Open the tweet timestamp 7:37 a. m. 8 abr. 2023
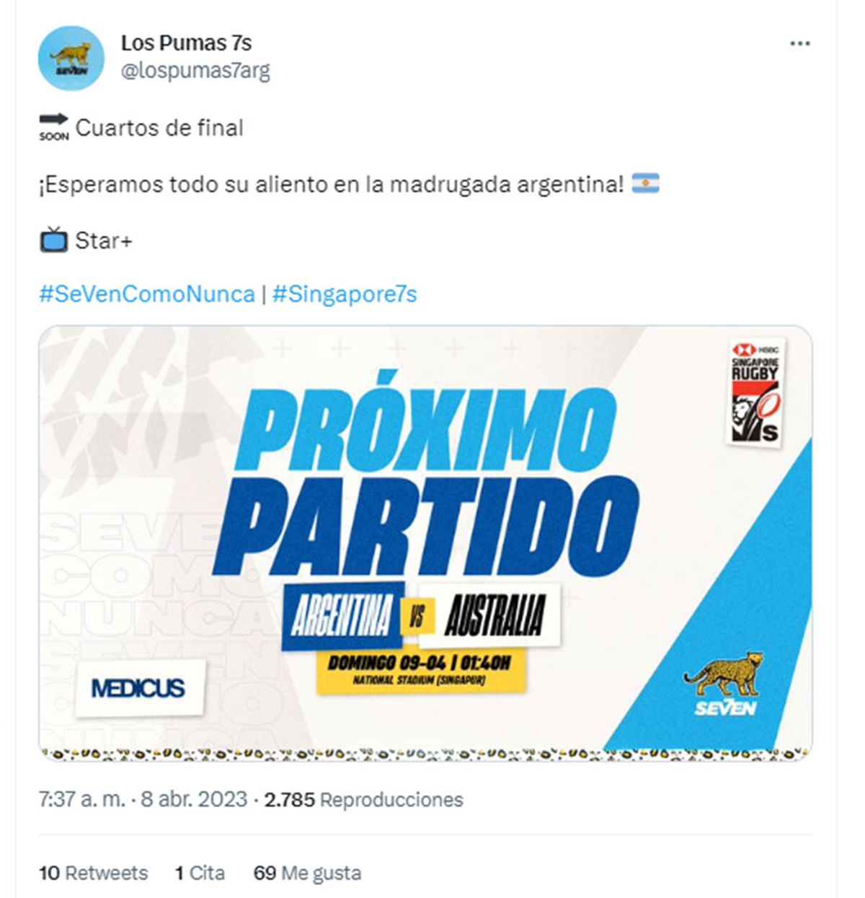 click(x=143, y=800)
